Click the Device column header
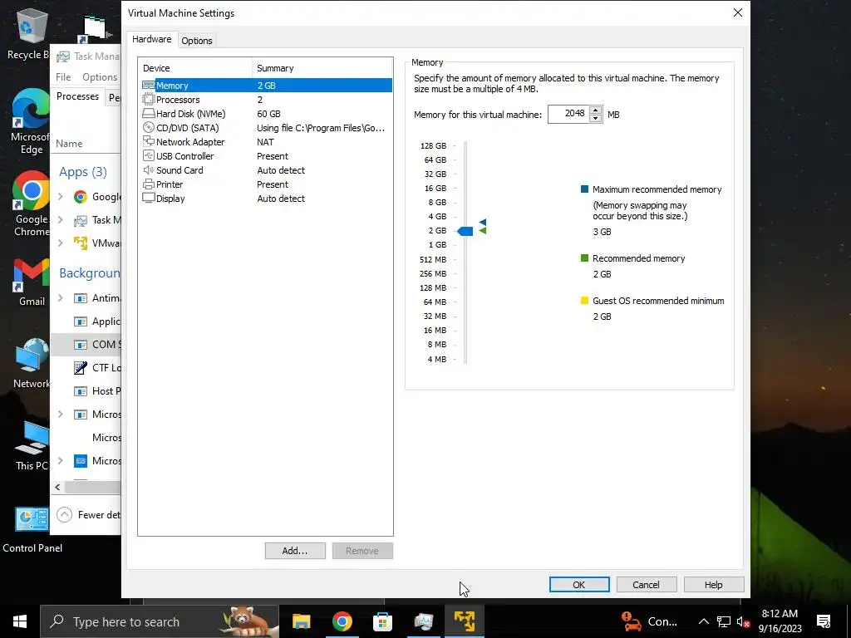The image size is (851, 638). (194, 68)
